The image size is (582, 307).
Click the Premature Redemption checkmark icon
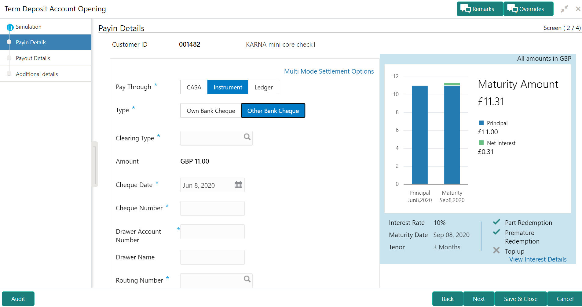point(496,232)
